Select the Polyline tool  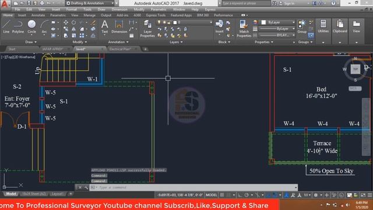(18, 26)
